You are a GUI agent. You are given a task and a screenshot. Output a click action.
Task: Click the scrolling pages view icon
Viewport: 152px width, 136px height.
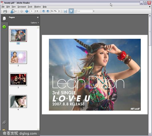[x=65, y=11]
